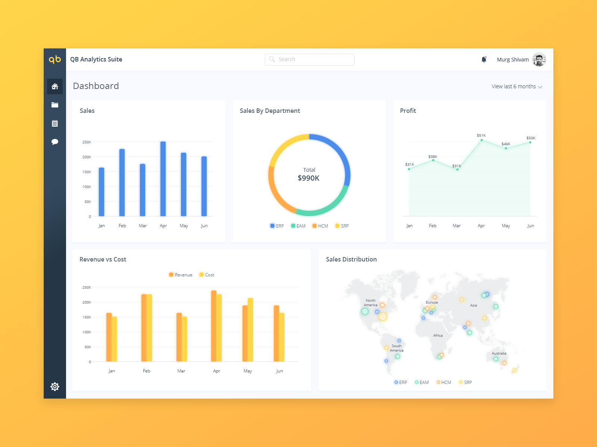Click the QB logo in the top-left corner
Screen dimensions: 597x447
[54, 59]
